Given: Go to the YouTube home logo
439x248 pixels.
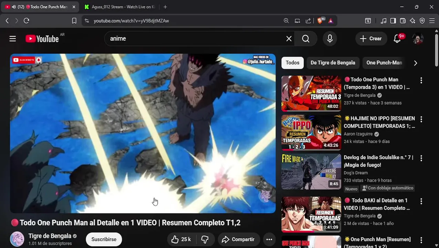Looking at the screenshot, I should (x=42, y=39).
